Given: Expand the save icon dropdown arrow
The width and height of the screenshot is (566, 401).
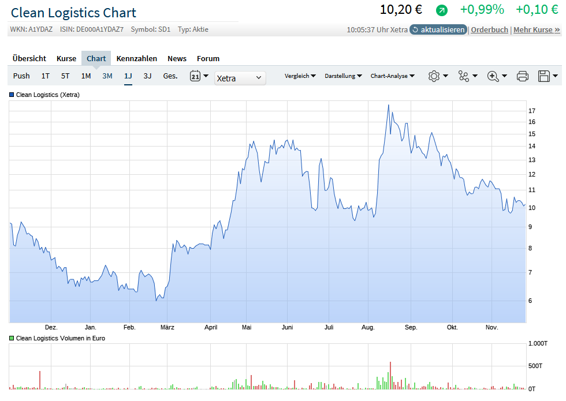Looking at the screenshot, I should point(555,76).
